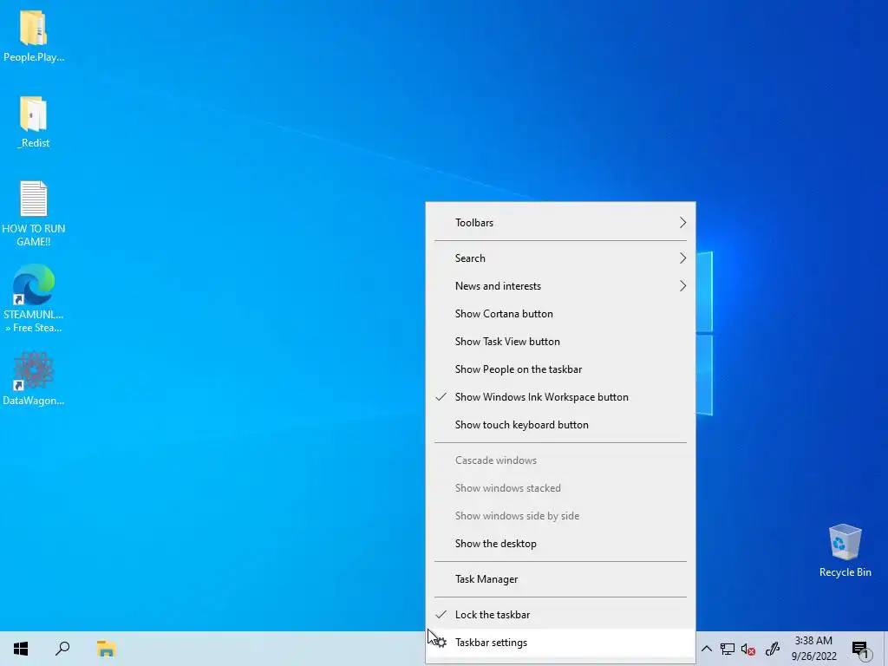
Task: Enable Show Task View button option
Action: 560,342
